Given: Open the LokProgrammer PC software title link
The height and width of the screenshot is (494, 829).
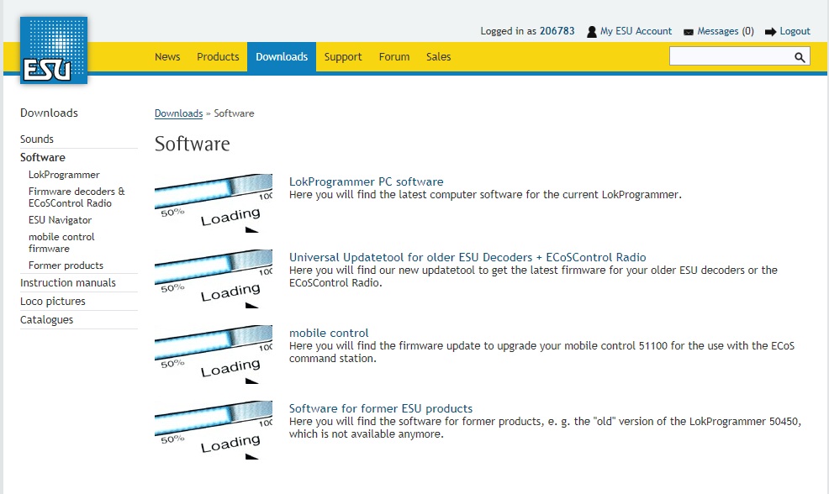Looking at the screenshot, I should click(366, 181).
